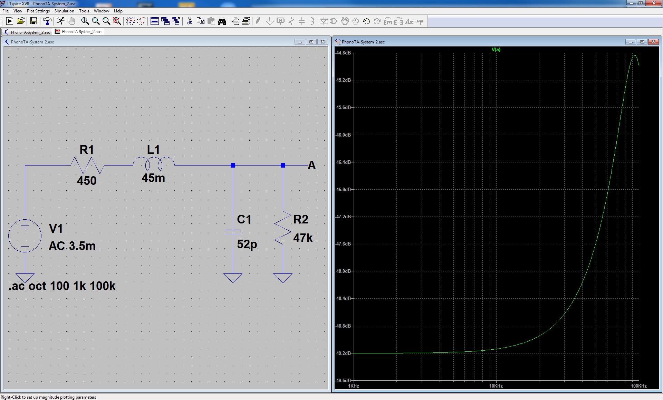Open the Tools menu
The width and height of the screenshot is (663, 400).
tap(84, 11)
